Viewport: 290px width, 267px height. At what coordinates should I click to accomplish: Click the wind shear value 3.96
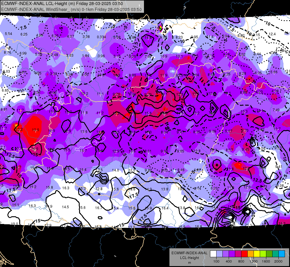click(x=101, y=56)
